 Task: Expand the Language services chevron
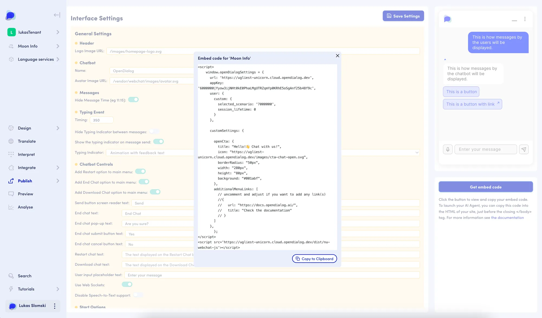pos(58,59)
